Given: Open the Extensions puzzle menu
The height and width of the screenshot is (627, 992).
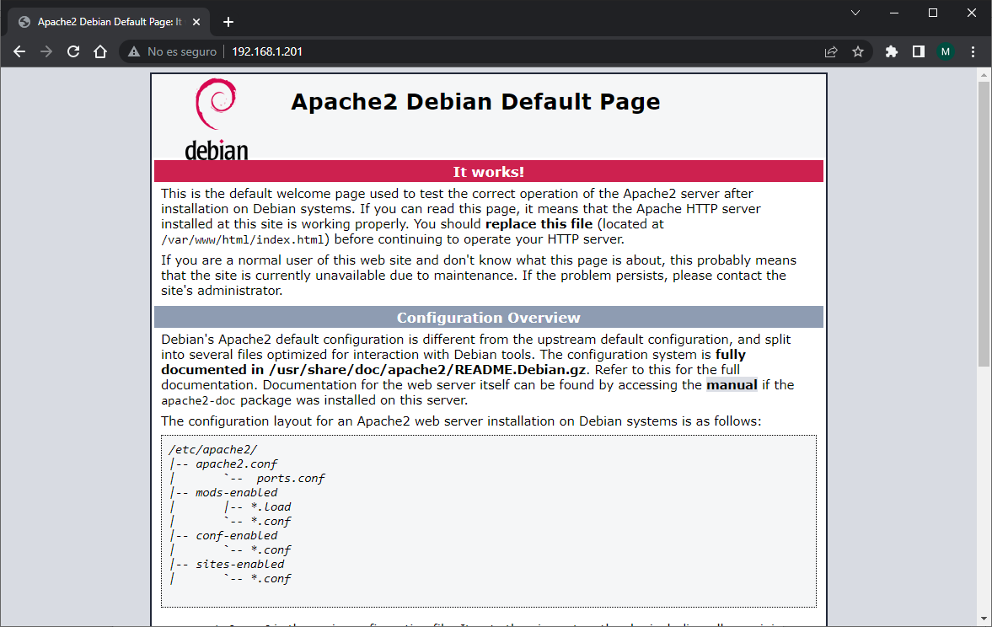Looking at the screenshot, I should click(x=892, y=52).
